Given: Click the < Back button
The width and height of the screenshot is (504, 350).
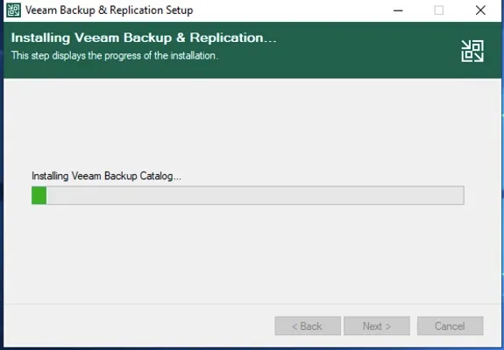Looking at the screenshot, I should (308, 326).
